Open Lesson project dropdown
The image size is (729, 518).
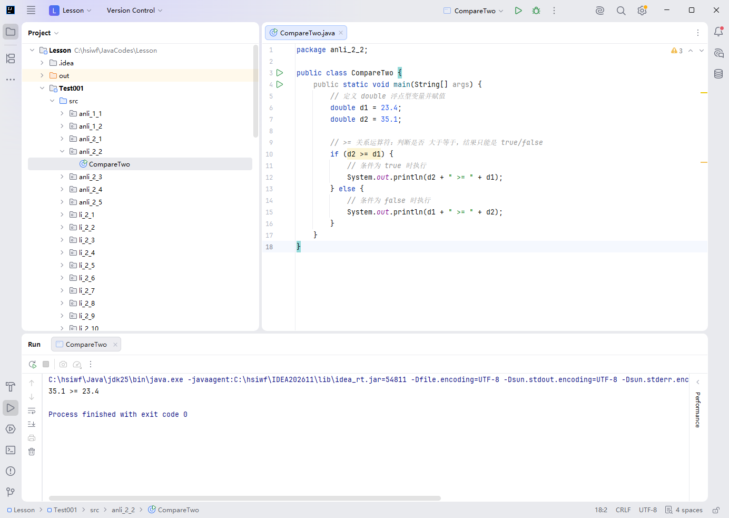pyautogui.click(x=71, y=11)
